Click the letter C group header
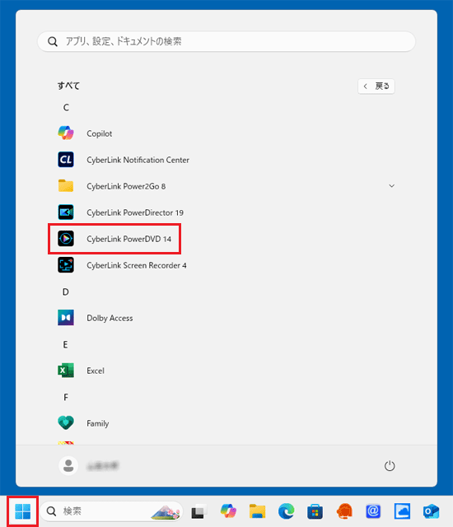453x527 pixels. pyautogui.click(x=66, y=108)
